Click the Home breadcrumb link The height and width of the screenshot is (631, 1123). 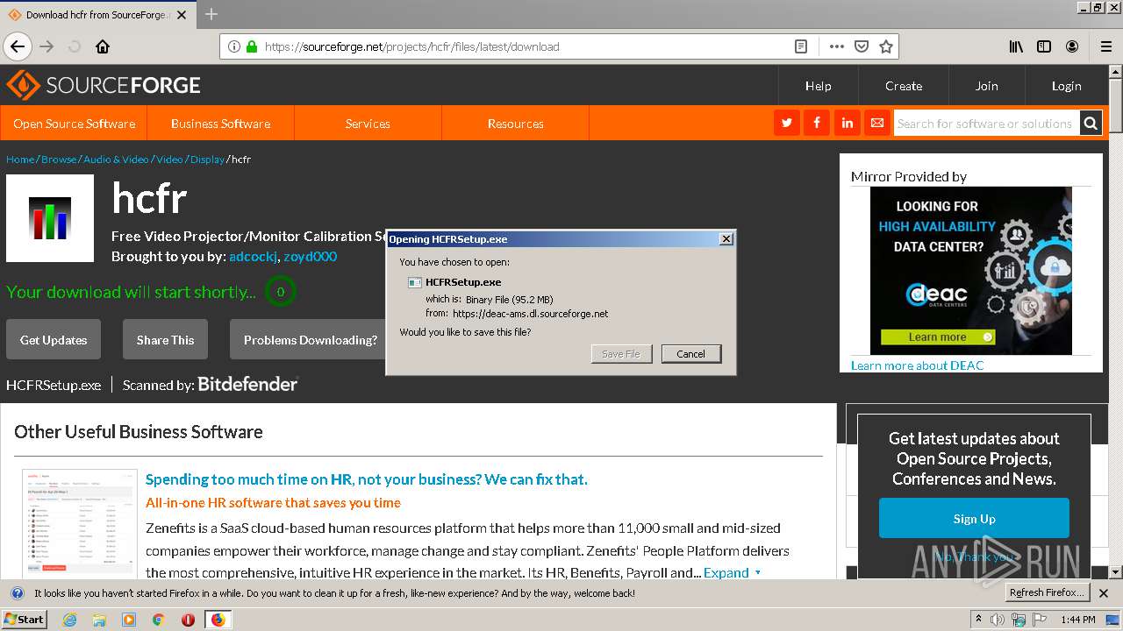(x=20, y=159)
